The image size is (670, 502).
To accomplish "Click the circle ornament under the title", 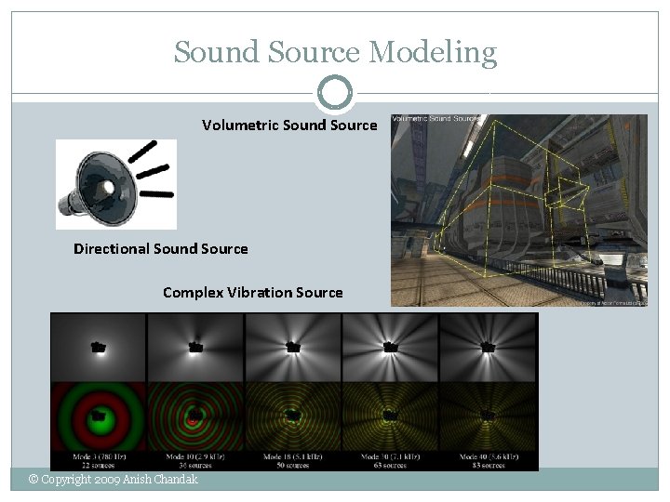I will [x=335, y=93].
